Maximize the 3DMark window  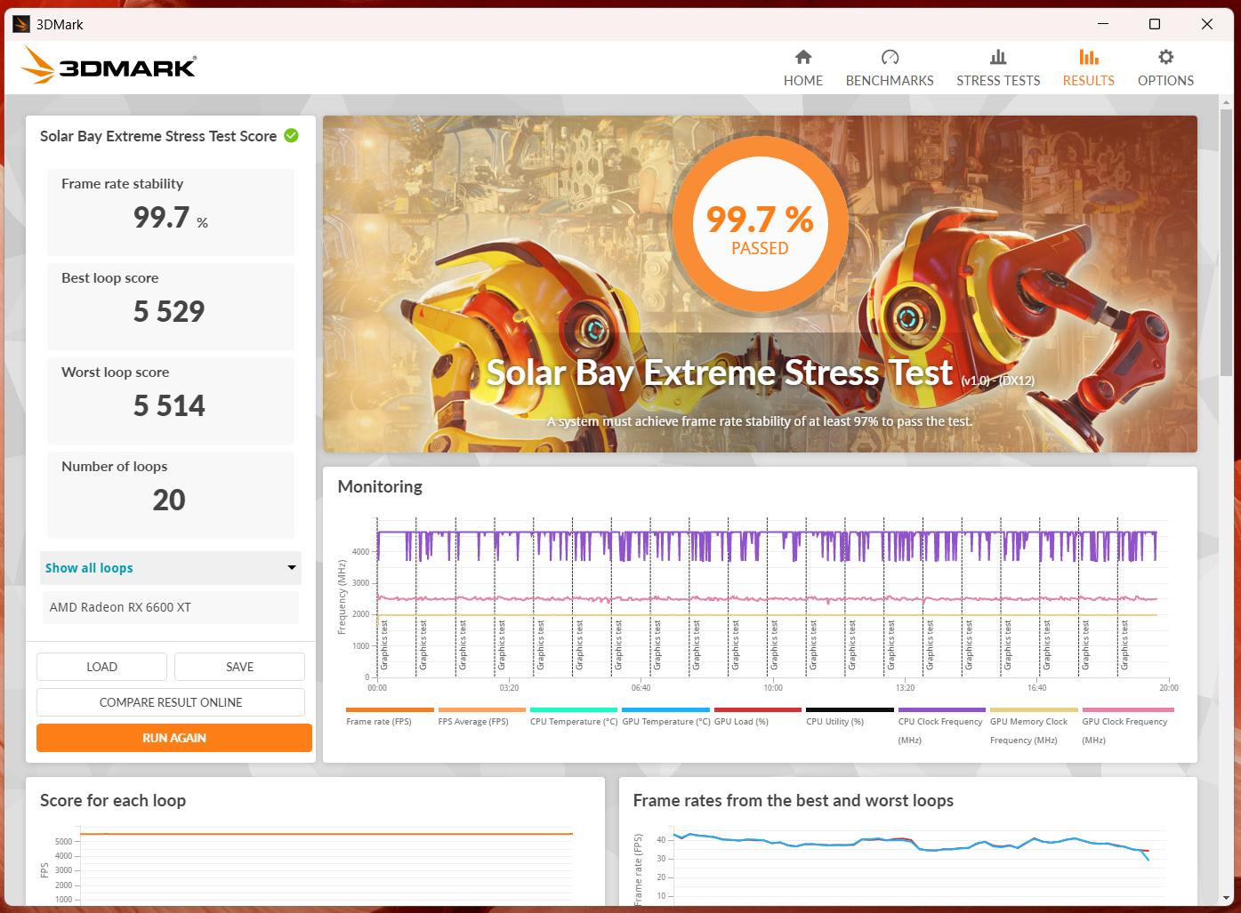(x=1155, y=24)
